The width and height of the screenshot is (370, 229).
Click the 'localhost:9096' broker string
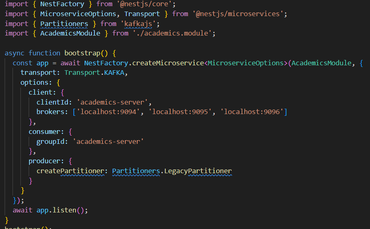pyautogui.click(x=252, y=112)
